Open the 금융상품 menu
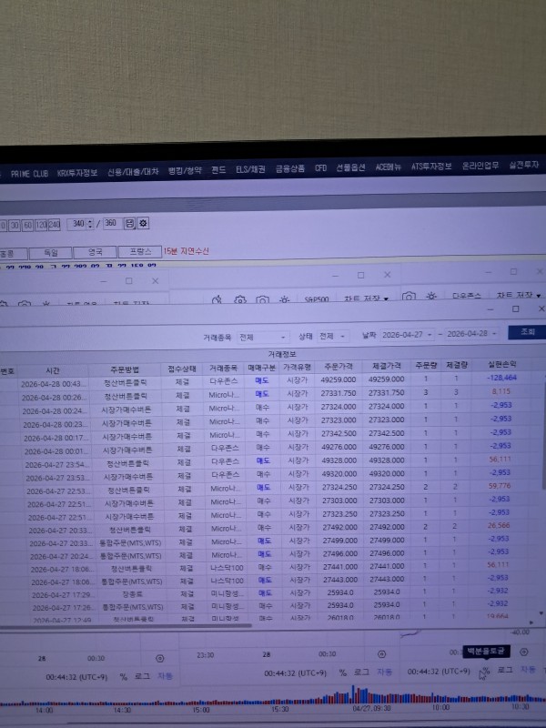Screen dimensions: 546x728 tap(290, 168)
